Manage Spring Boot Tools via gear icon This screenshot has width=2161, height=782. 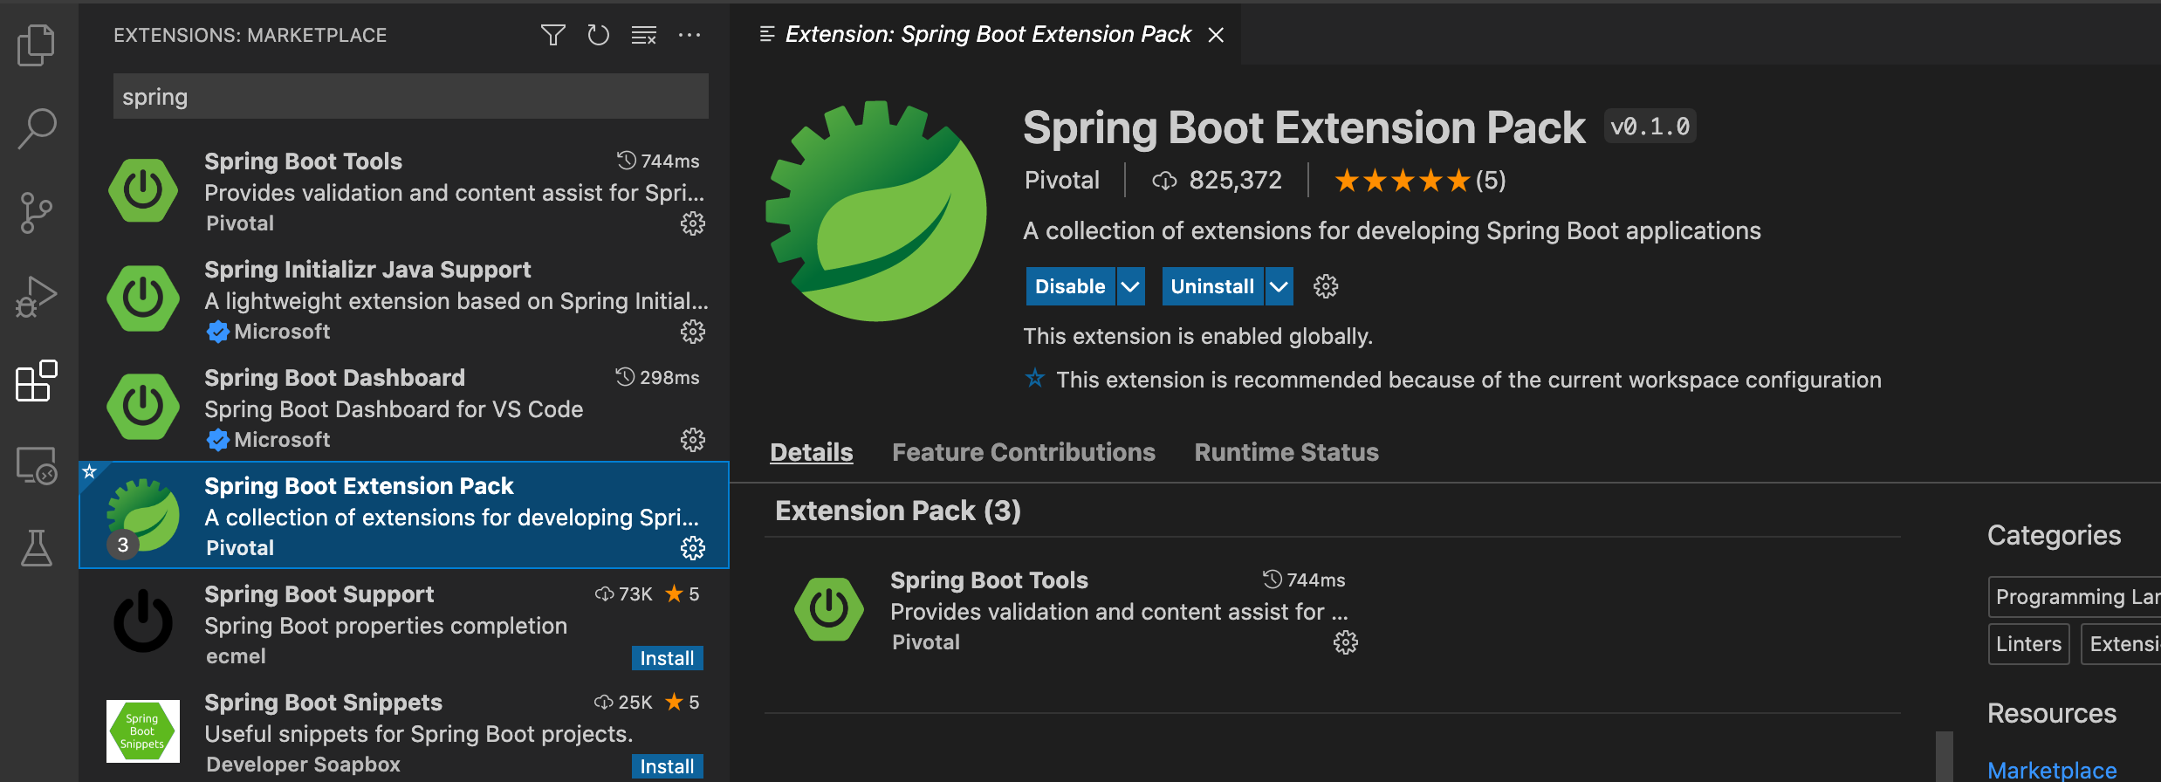693,223
